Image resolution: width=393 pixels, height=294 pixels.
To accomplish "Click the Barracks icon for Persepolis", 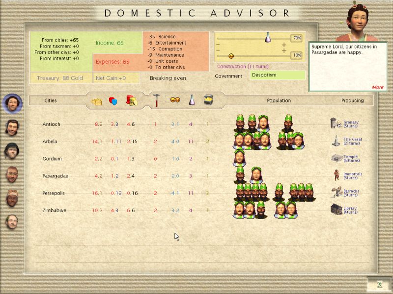I will coord(337,193).
